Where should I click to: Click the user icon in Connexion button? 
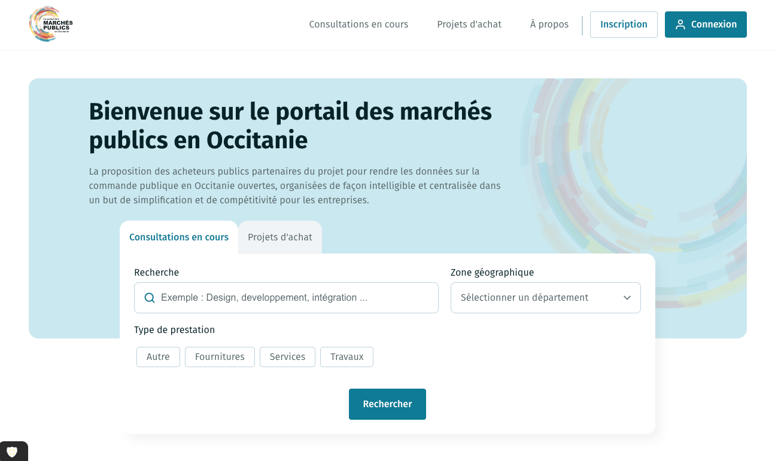(680, 25)
